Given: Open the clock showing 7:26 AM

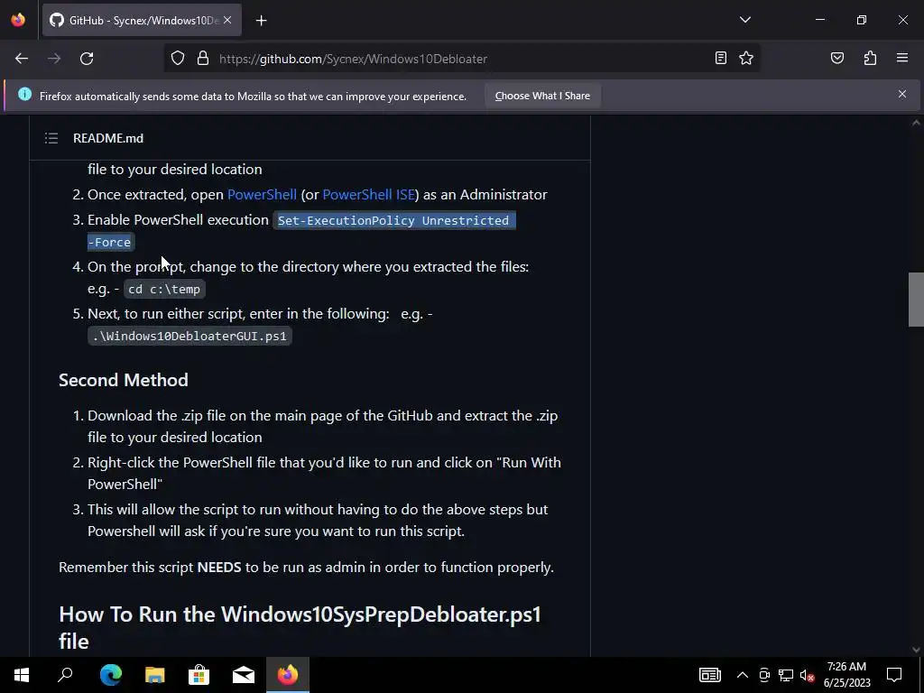Looking at the screenshot, I should click(846, 675).
